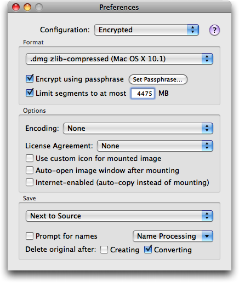Disable Encrypt using passphrase checkbox

pyautogui.click(x=30, y=79)
